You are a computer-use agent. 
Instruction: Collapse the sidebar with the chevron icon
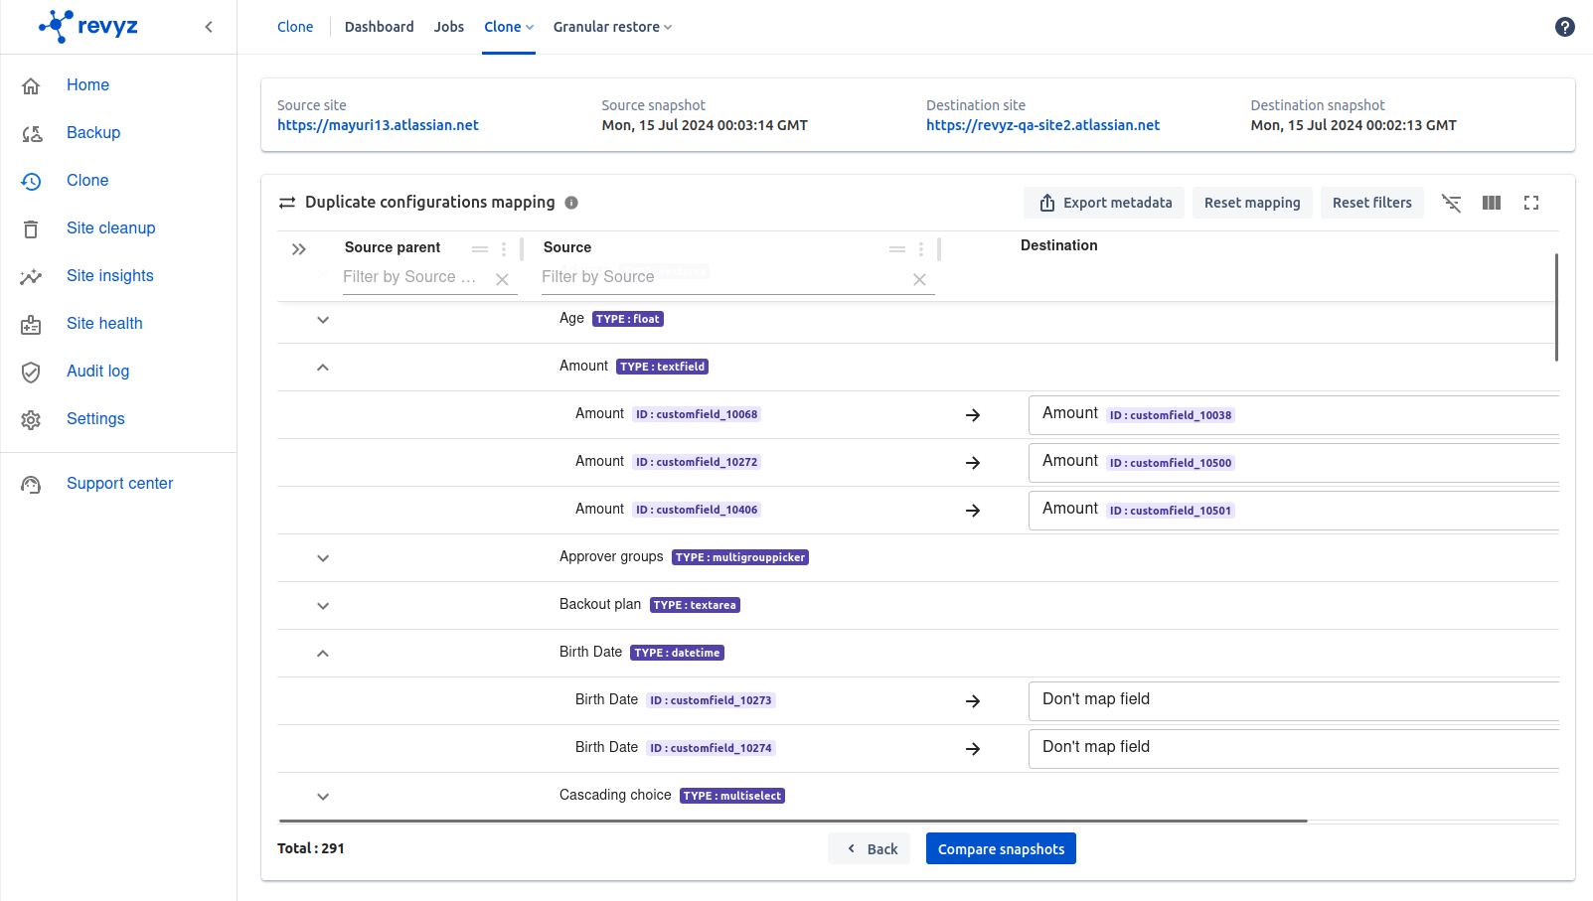coord(209,27)
